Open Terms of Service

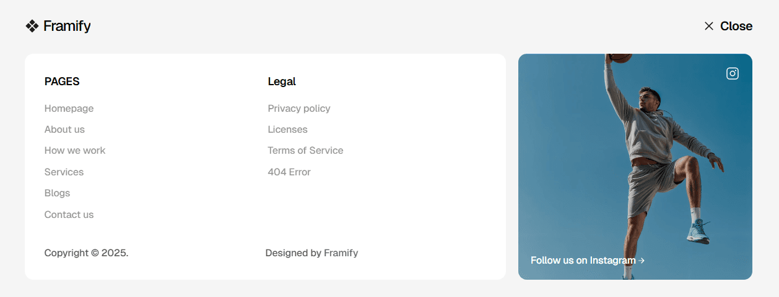pyautogui.click(x=305, y=151)
